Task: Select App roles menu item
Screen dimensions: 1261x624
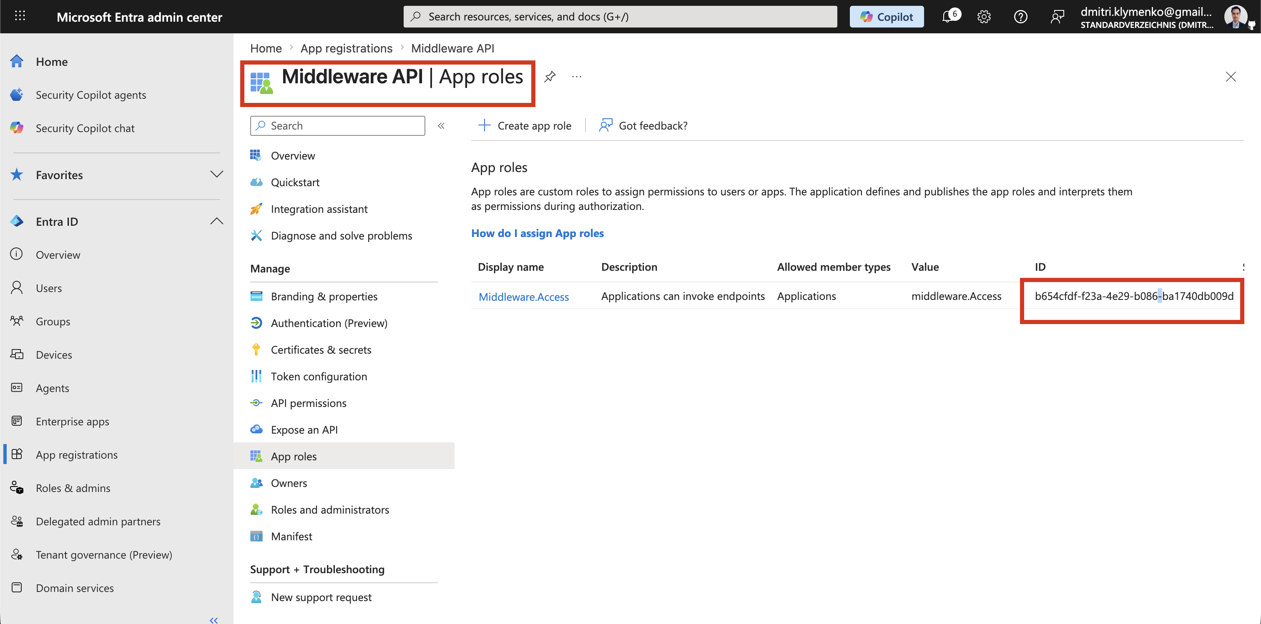Action: [344, 456]
